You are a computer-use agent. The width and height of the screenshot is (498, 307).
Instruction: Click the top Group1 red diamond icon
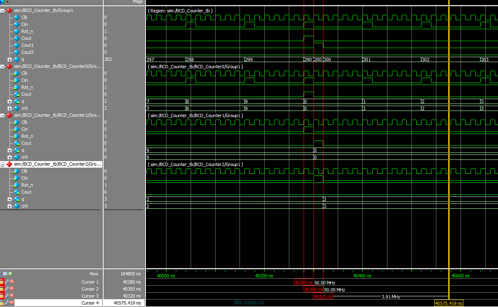click(x=9, y=10)
